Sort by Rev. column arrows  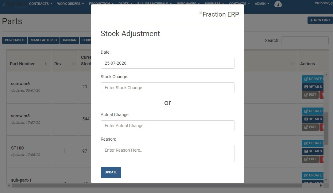click(x=73, y=64)
